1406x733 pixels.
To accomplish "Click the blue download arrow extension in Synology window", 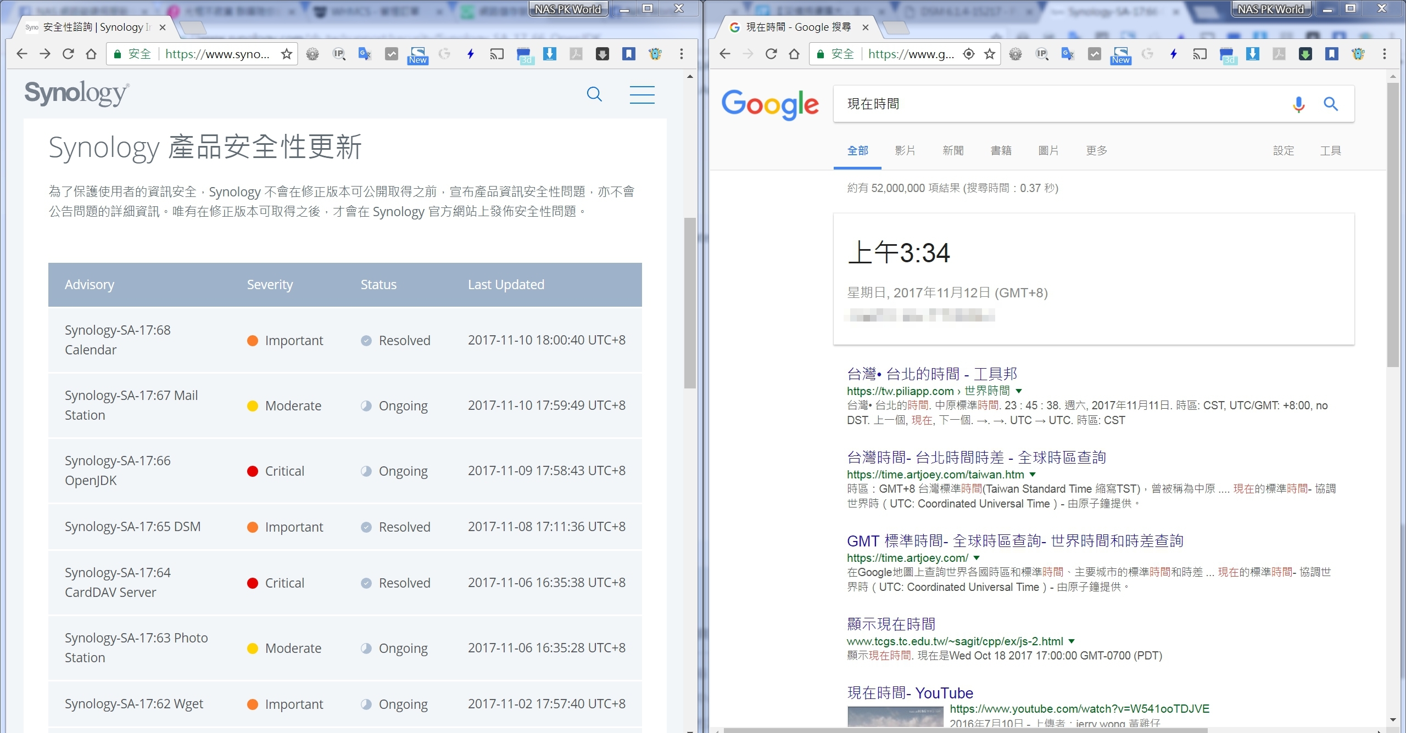I will pos(550,54).
